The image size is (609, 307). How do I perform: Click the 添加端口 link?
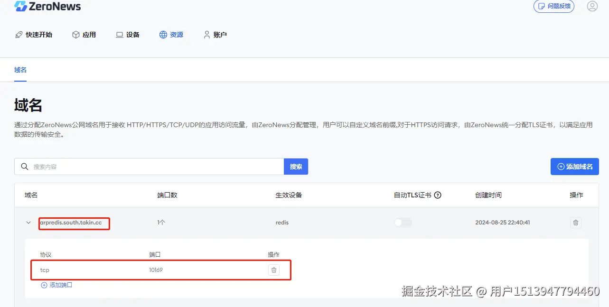pyautogui.click(x=56, y=285)
